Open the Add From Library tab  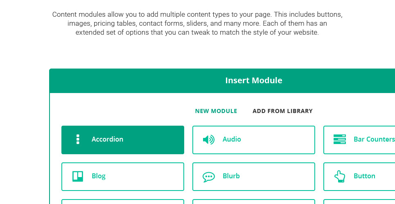[282, 111]
